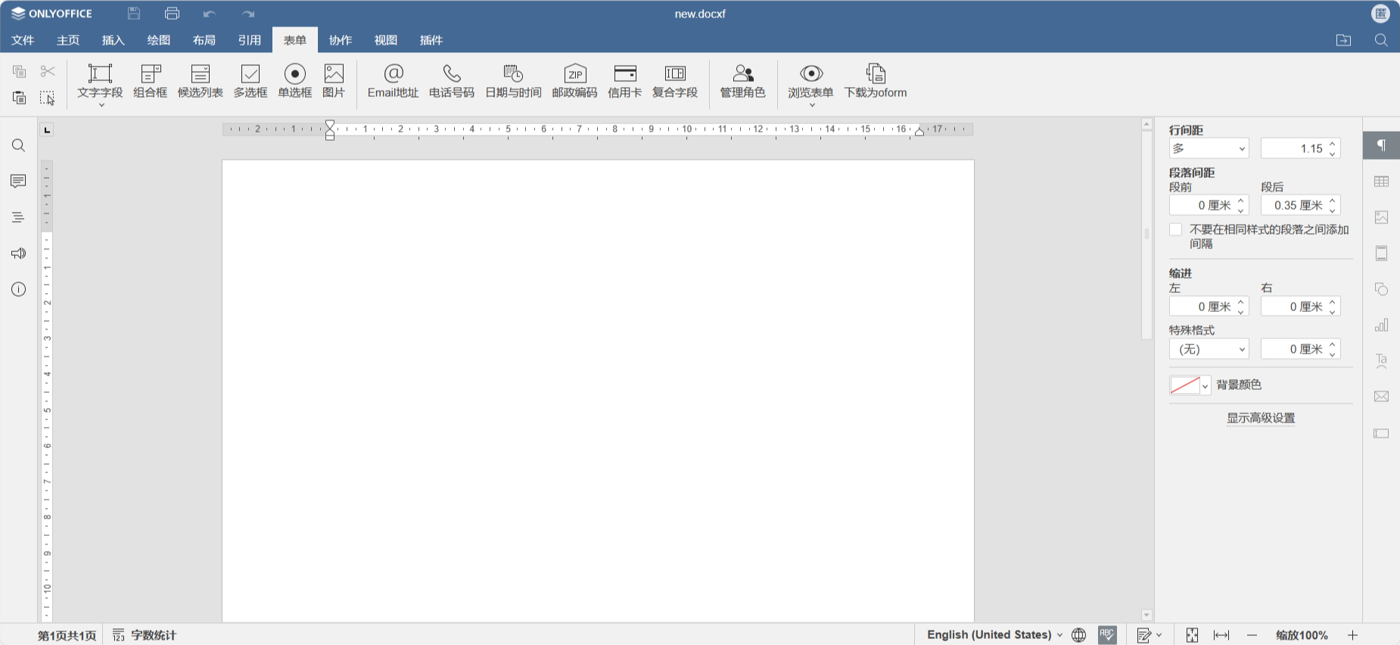Expand the 浏览表单 dropdown arrow
Viewport: 1400px width, 645px height.
point(811,104)
